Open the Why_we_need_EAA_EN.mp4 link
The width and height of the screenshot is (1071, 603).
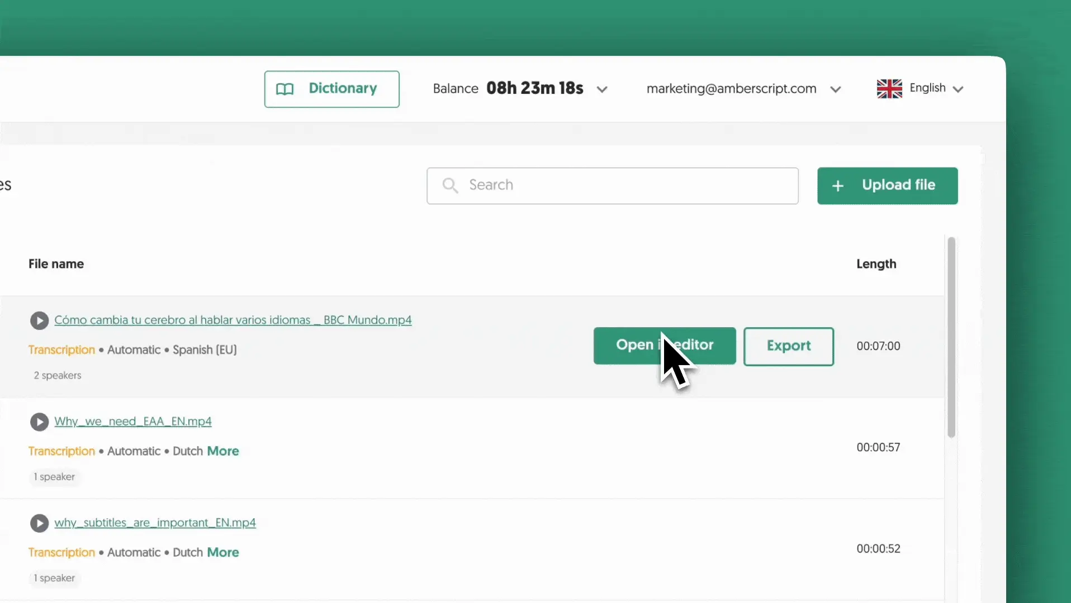(x=133, y=422)
